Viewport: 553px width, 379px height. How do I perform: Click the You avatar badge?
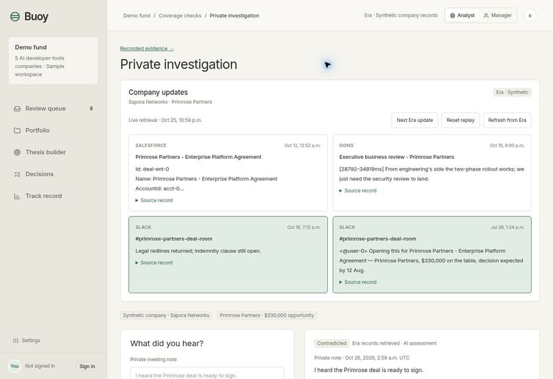[x=14, y=366]
